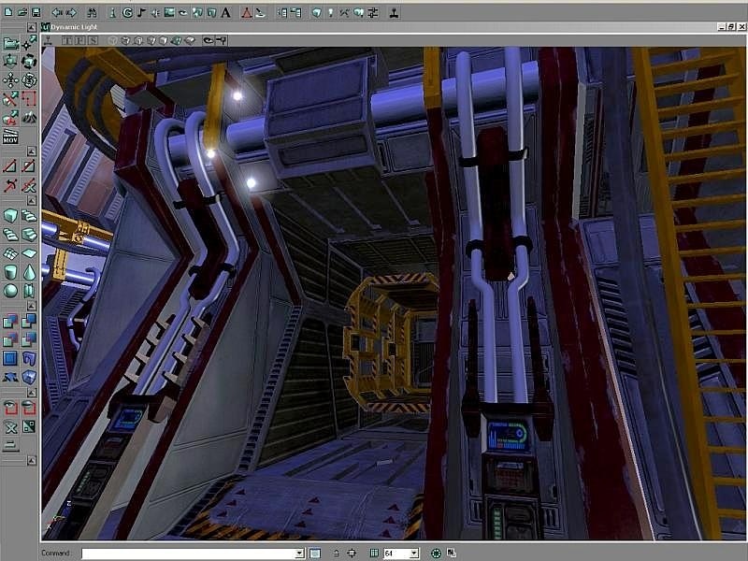
Task: Open the Terrain editing mountain tool
Action: pos(29,118)
